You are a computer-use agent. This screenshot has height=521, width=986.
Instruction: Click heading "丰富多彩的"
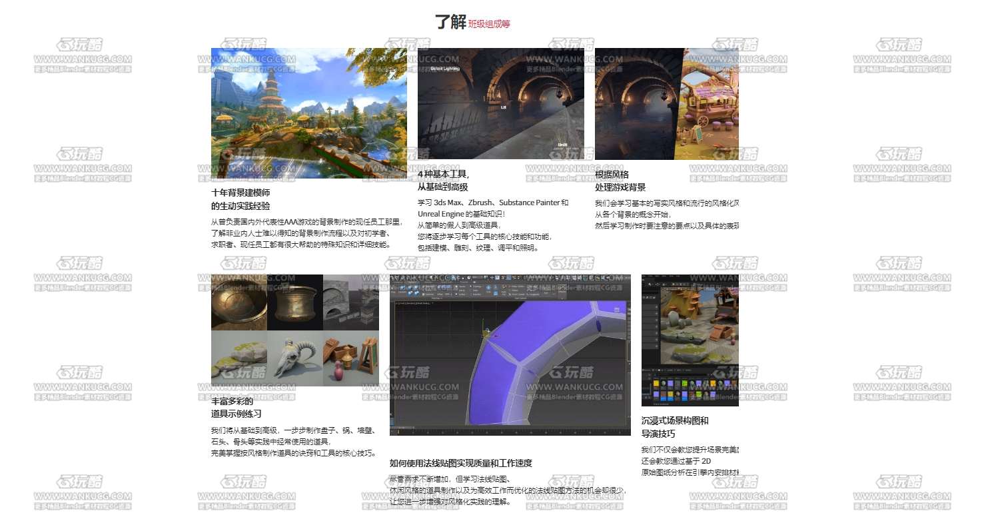pos(232,401)
